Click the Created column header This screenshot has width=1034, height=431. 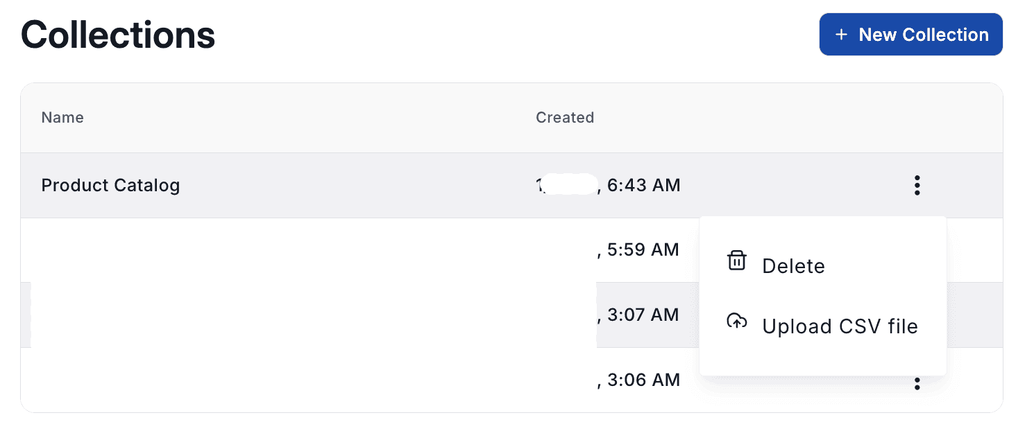pos(565,118)
